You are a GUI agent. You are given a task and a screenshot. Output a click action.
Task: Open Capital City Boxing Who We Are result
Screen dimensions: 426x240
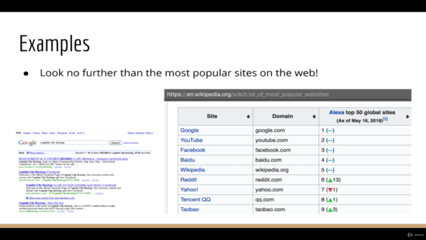(41, 203)
